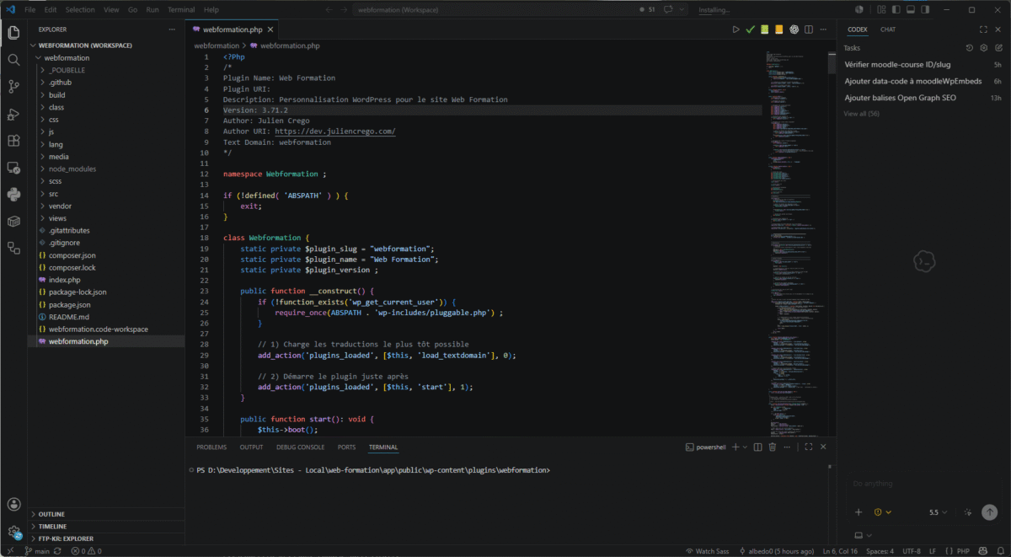Split the terminal pane
Viewport: 1011px width, 557px height.
[757, 447]
